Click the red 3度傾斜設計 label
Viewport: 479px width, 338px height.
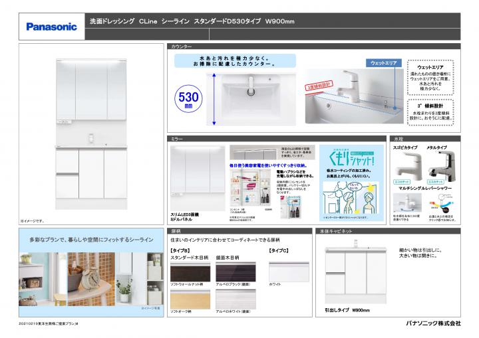[319, 86]
